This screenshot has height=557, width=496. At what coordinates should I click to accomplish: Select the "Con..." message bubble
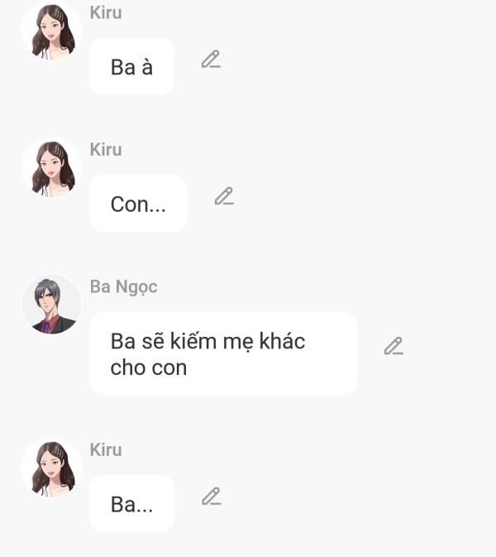click(138, 204)
